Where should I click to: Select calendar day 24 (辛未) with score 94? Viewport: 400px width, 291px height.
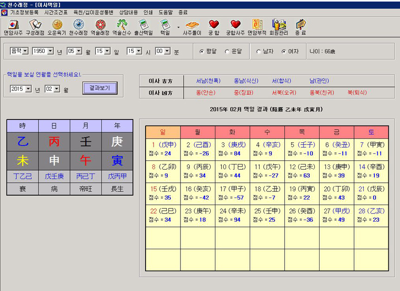(x=233, y=216)
